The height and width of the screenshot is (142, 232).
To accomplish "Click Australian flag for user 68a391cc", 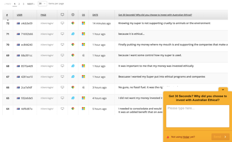I will (x=18, y=55).
